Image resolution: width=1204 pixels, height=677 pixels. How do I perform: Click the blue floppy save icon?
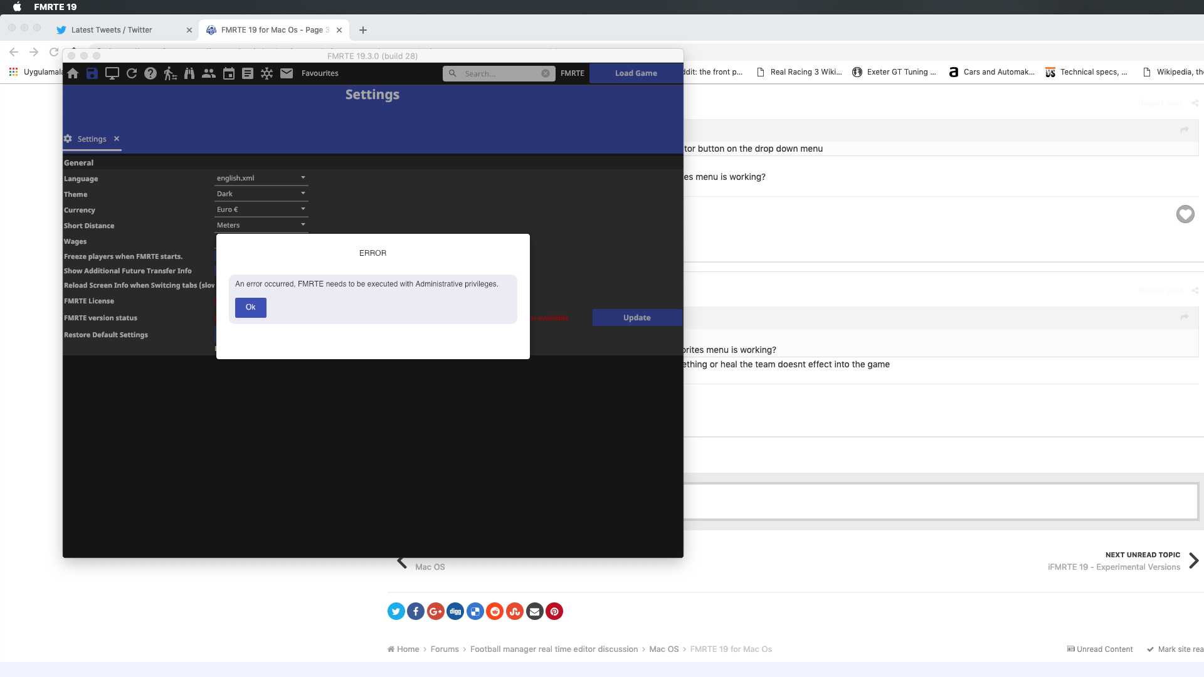[x=92, y=73]
